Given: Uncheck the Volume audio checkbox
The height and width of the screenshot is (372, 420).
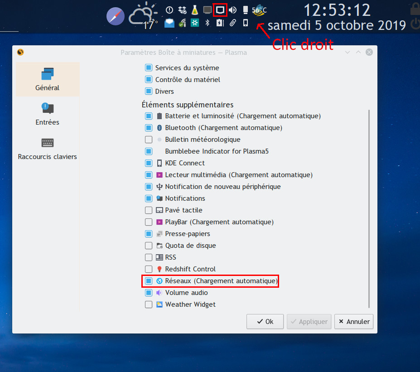Looking at the screenshot, I should point(149,292).
